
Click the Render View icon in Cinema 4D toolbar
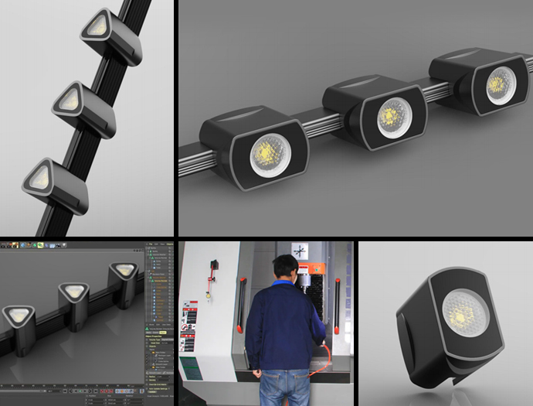[x=3, y=245]
